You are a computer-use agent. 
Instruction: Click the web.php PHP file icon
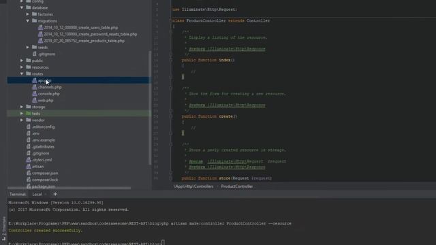tap(35, 100)
